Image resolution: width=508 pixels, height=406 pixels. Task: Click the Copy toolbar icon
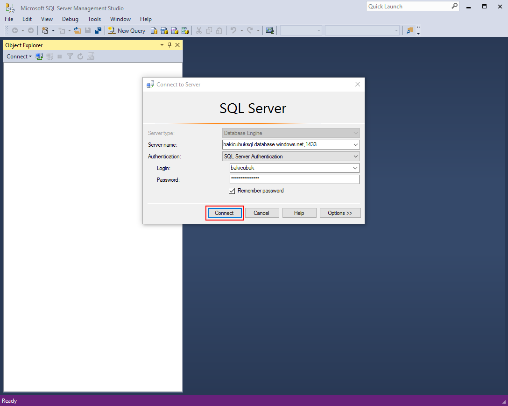coord(209,30)
